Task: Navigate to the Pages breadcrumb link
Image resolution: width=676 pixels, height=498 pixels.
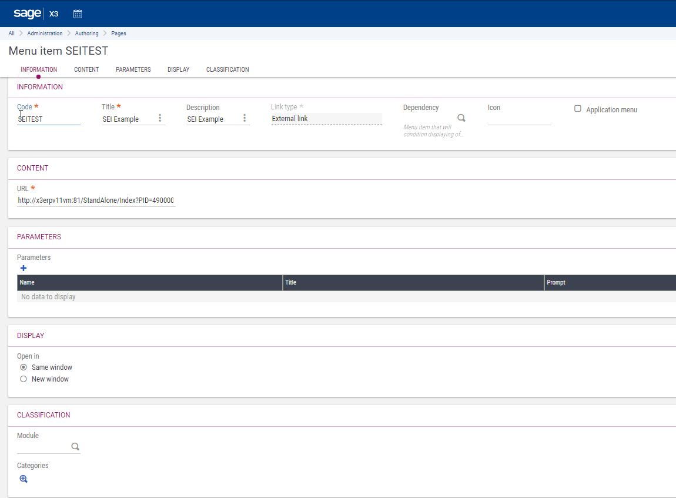Action: point(119,34)
